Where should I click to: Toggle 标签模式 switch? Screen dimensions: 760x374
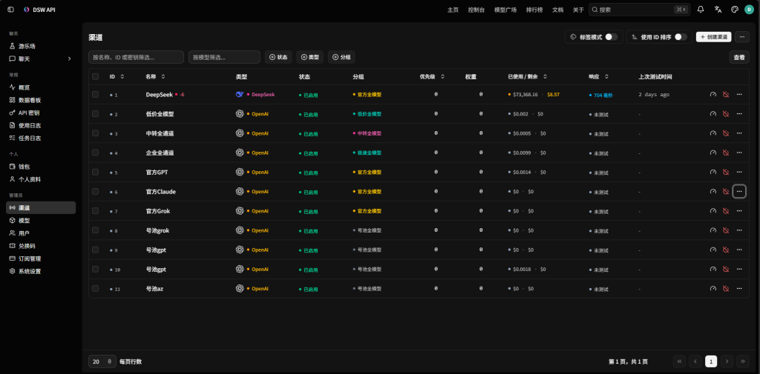click(612, 37)
